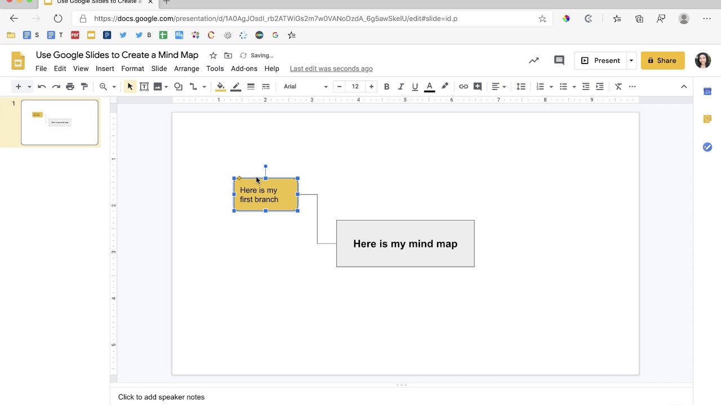
Task: Click the Present button
Action: click(x=600, y=60)
